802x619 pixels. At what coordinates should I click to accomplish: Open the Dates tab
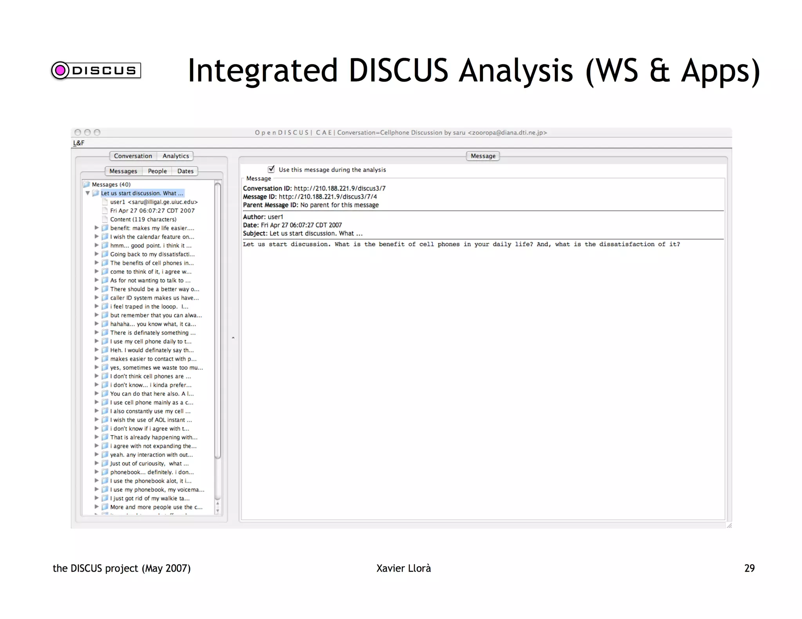coord(185,171)
